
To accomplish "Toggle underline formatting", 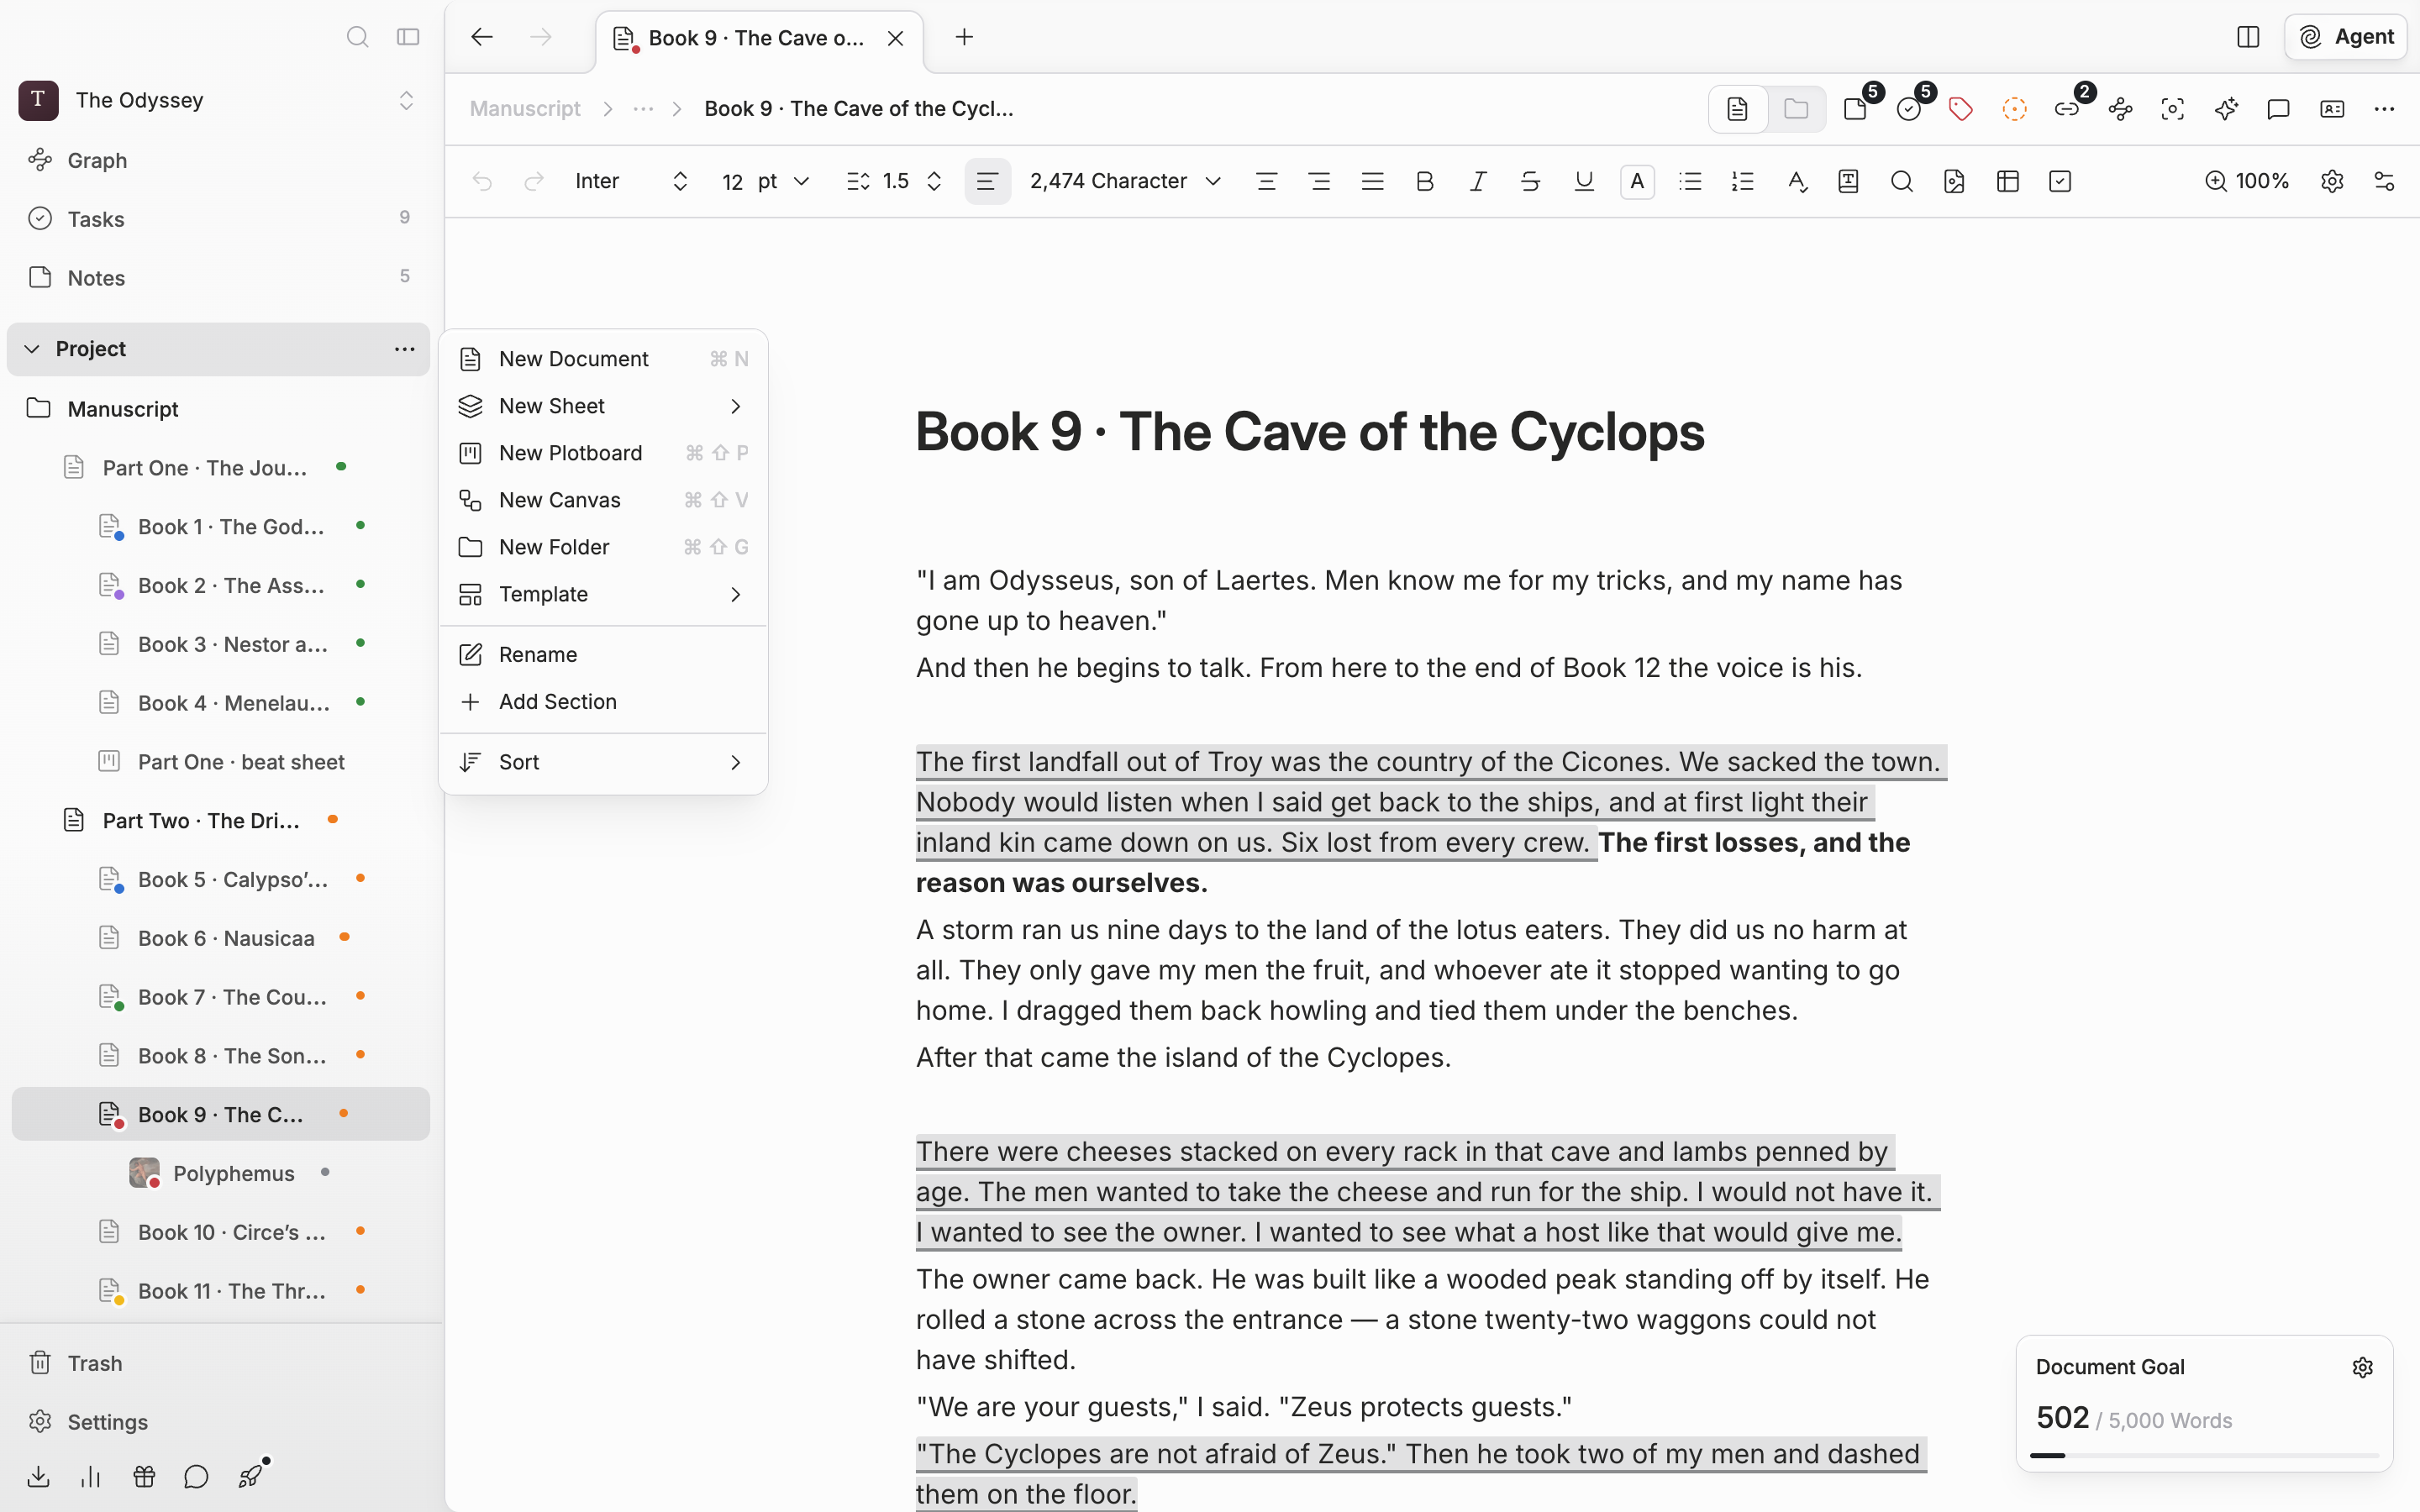I will point(1584,181).
